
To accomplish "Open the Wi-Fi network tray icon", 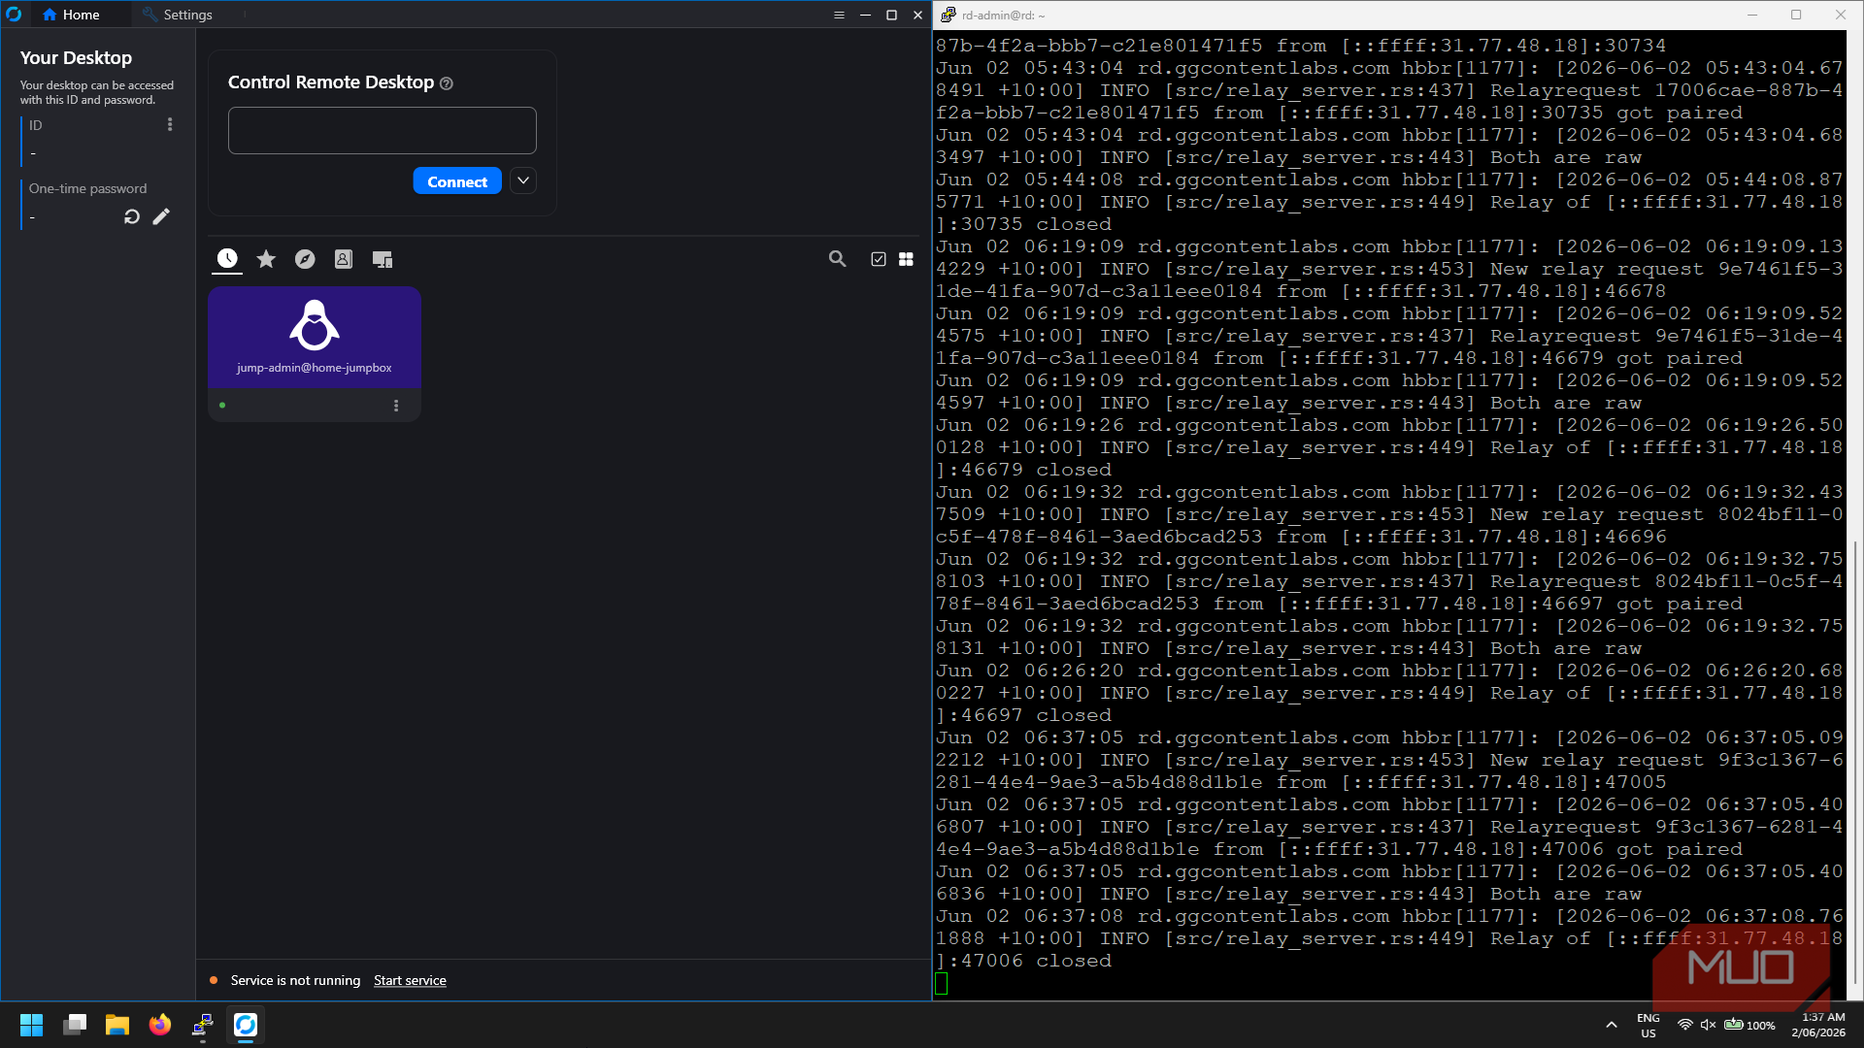I will point(1685,1025).
